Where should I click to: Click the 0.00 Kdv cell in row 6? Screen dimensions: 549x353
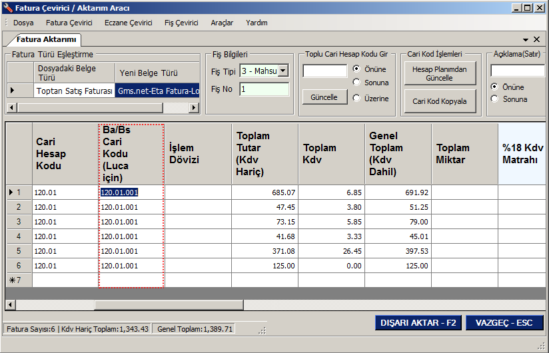pos(331,266)
